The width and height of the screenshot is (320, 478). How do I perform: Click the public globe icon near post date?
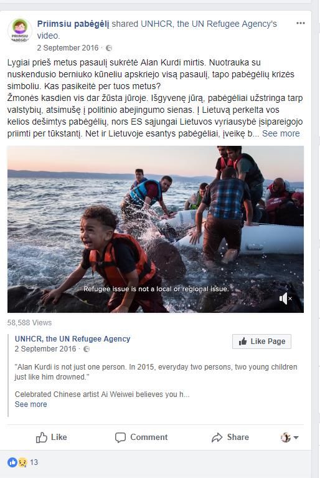[x=109, y=48]
